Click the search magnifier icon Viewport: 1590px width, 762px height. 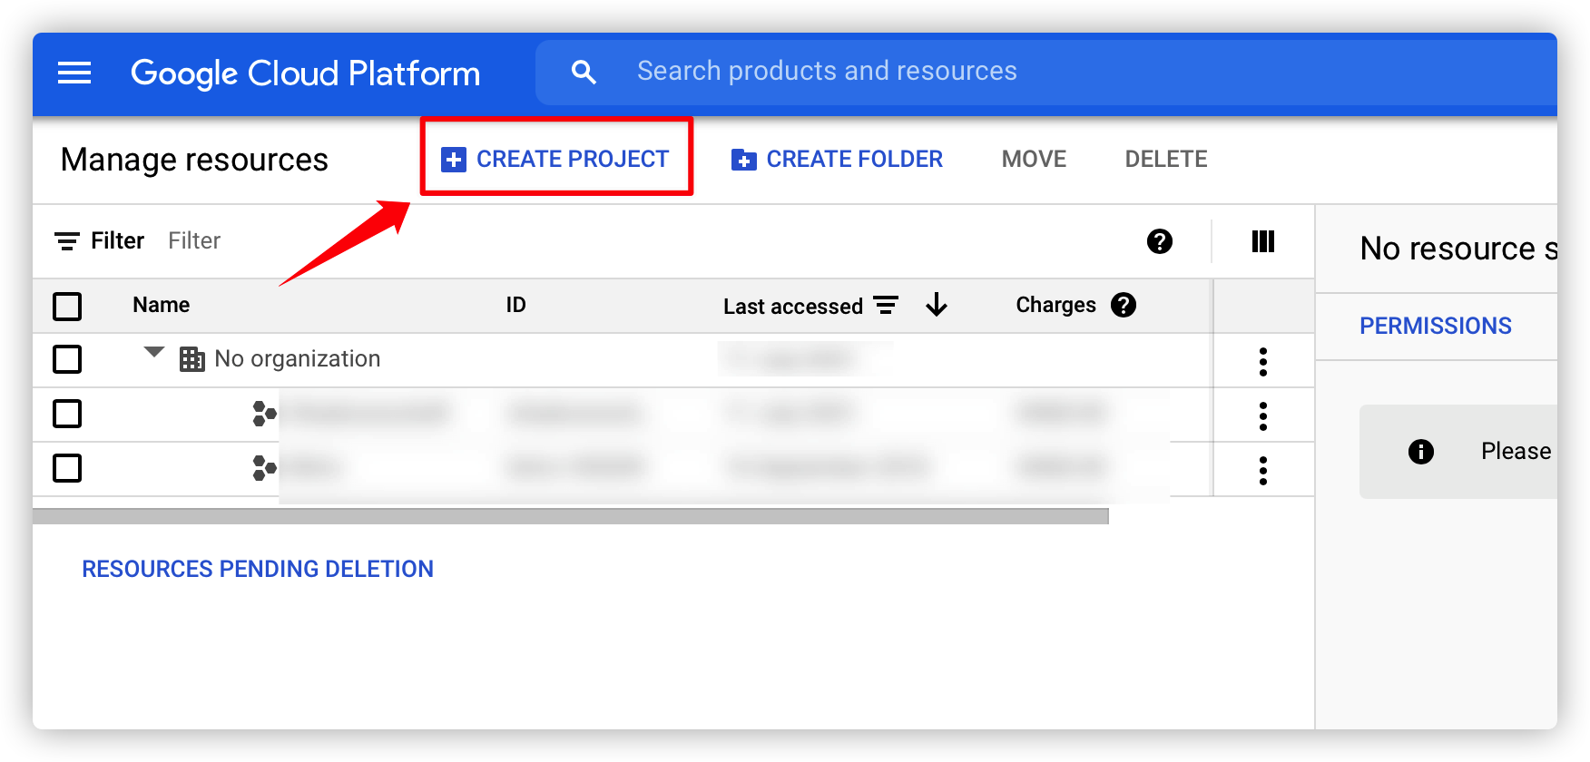pos(584,73)
